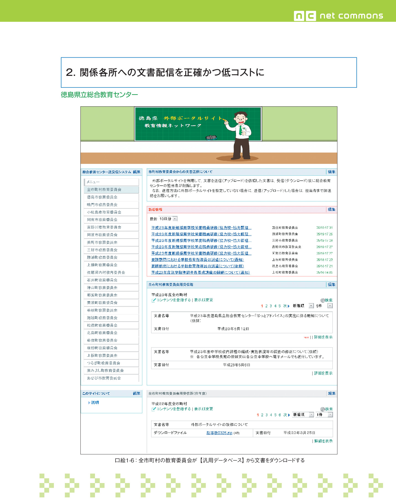Select 北島町教育委員会 in the menu
The width and height of the screenshot is (396, 504).
coord(111,333)
